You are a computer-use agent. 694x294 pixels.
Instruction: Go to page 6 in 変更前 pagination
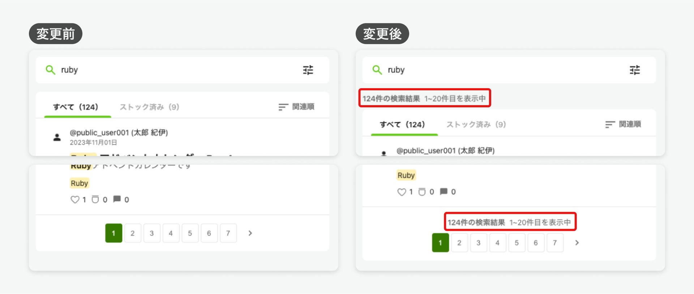point(209,233)
